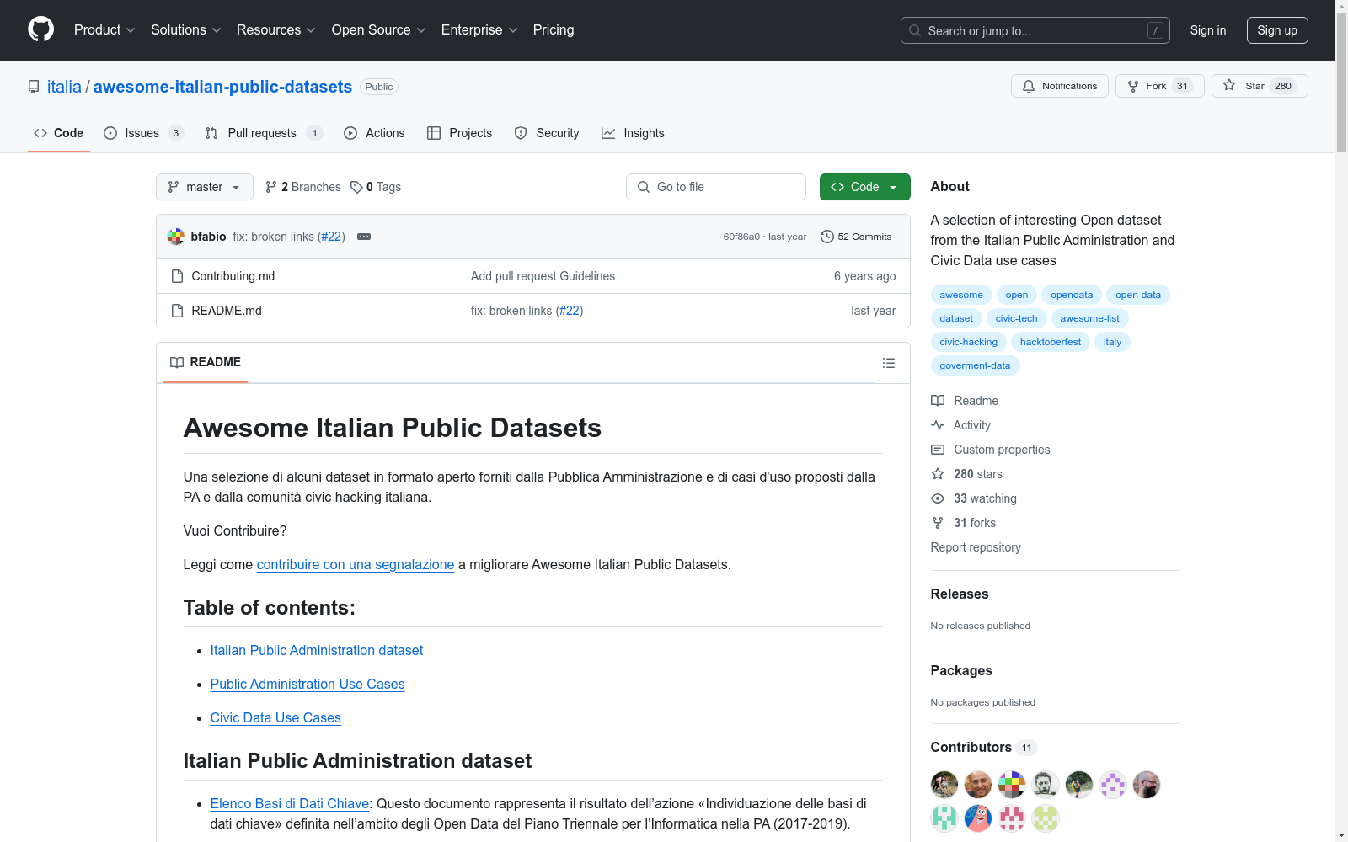Click the tag icon beside 0 Tags
The image size is (1348, 842).
click(x=356, y=187)
